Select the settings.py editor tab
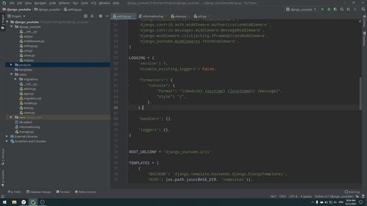 coord(124,17)
